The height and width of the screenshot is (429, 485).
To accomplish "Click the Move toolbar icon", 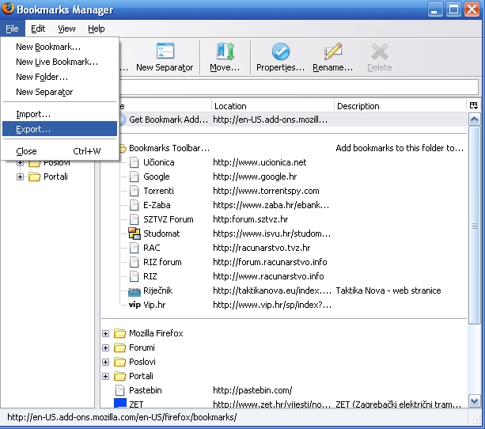I will tap(225, 51).
